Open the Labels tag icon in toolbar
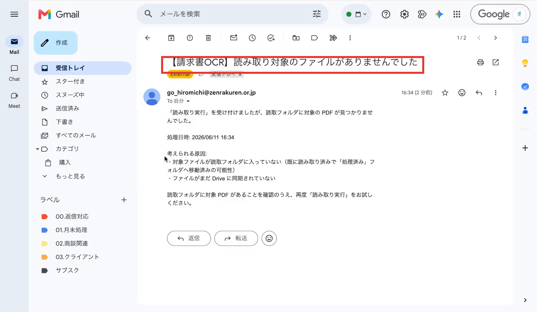The image size is (537, 312). point(314,38)
